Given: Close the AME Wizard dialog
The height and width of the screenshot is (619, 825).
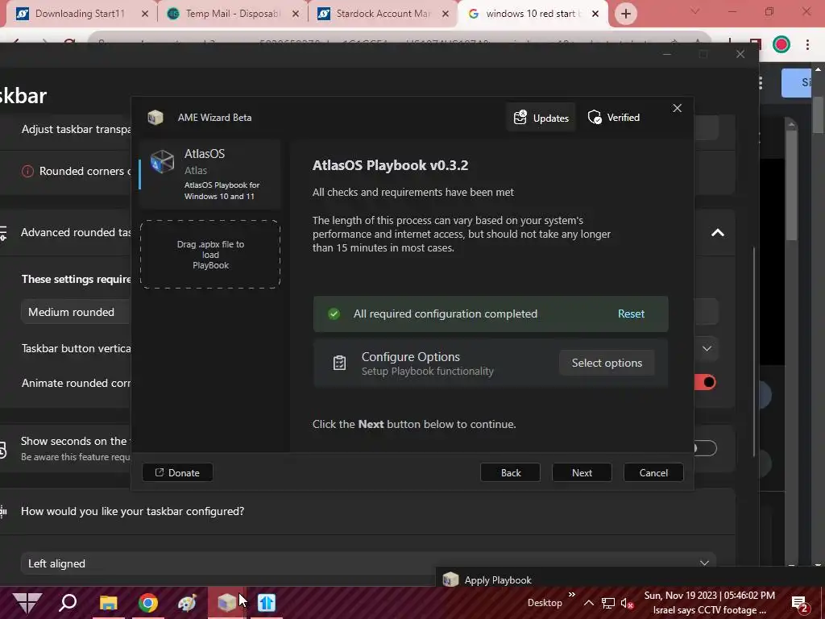Looking at the screenshot, I should coord(677,108).
